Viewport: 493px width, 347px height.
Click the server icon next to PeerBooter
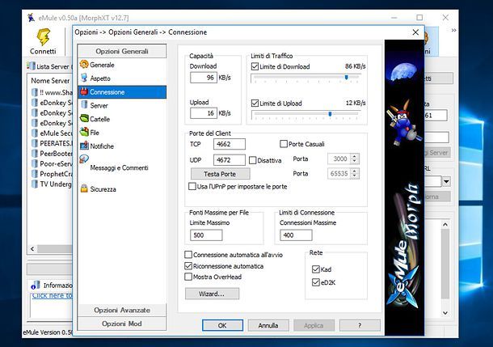click(35, 154)
